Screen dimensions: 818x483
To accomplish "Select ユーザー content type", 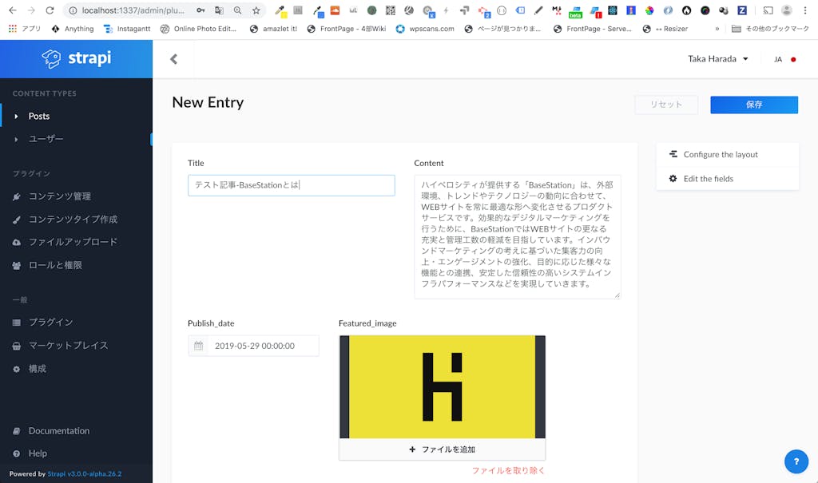I will 46,139.
